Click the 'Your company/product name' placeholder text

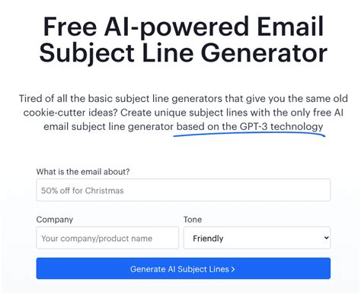tap(97, 239)
